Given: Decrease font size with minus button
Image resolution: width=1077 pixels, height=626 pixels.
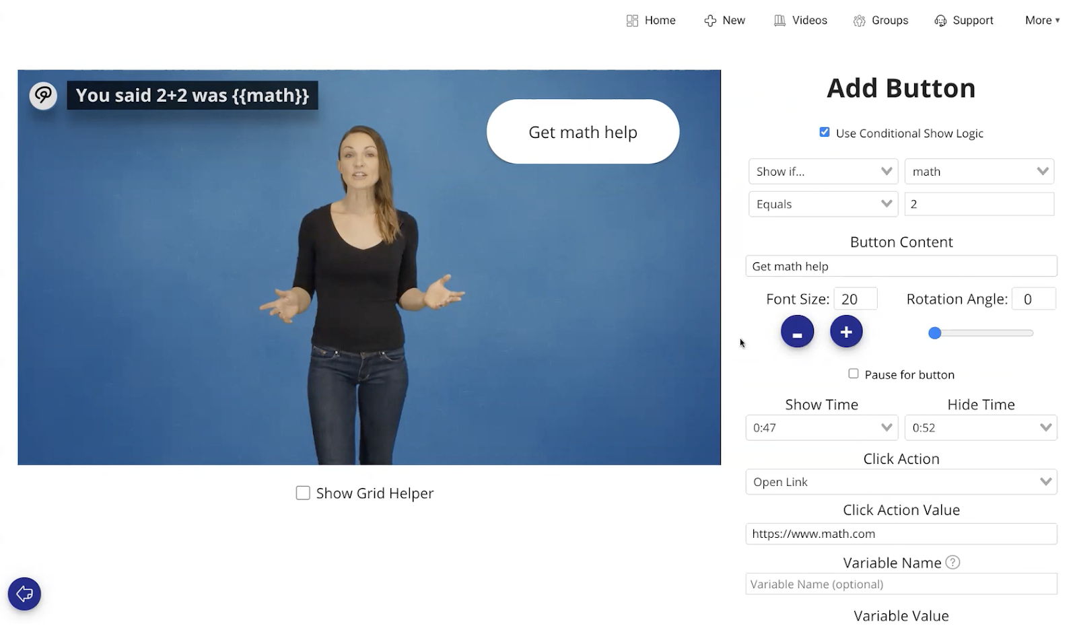Looking at the screenshot, I should coord(797,332).
